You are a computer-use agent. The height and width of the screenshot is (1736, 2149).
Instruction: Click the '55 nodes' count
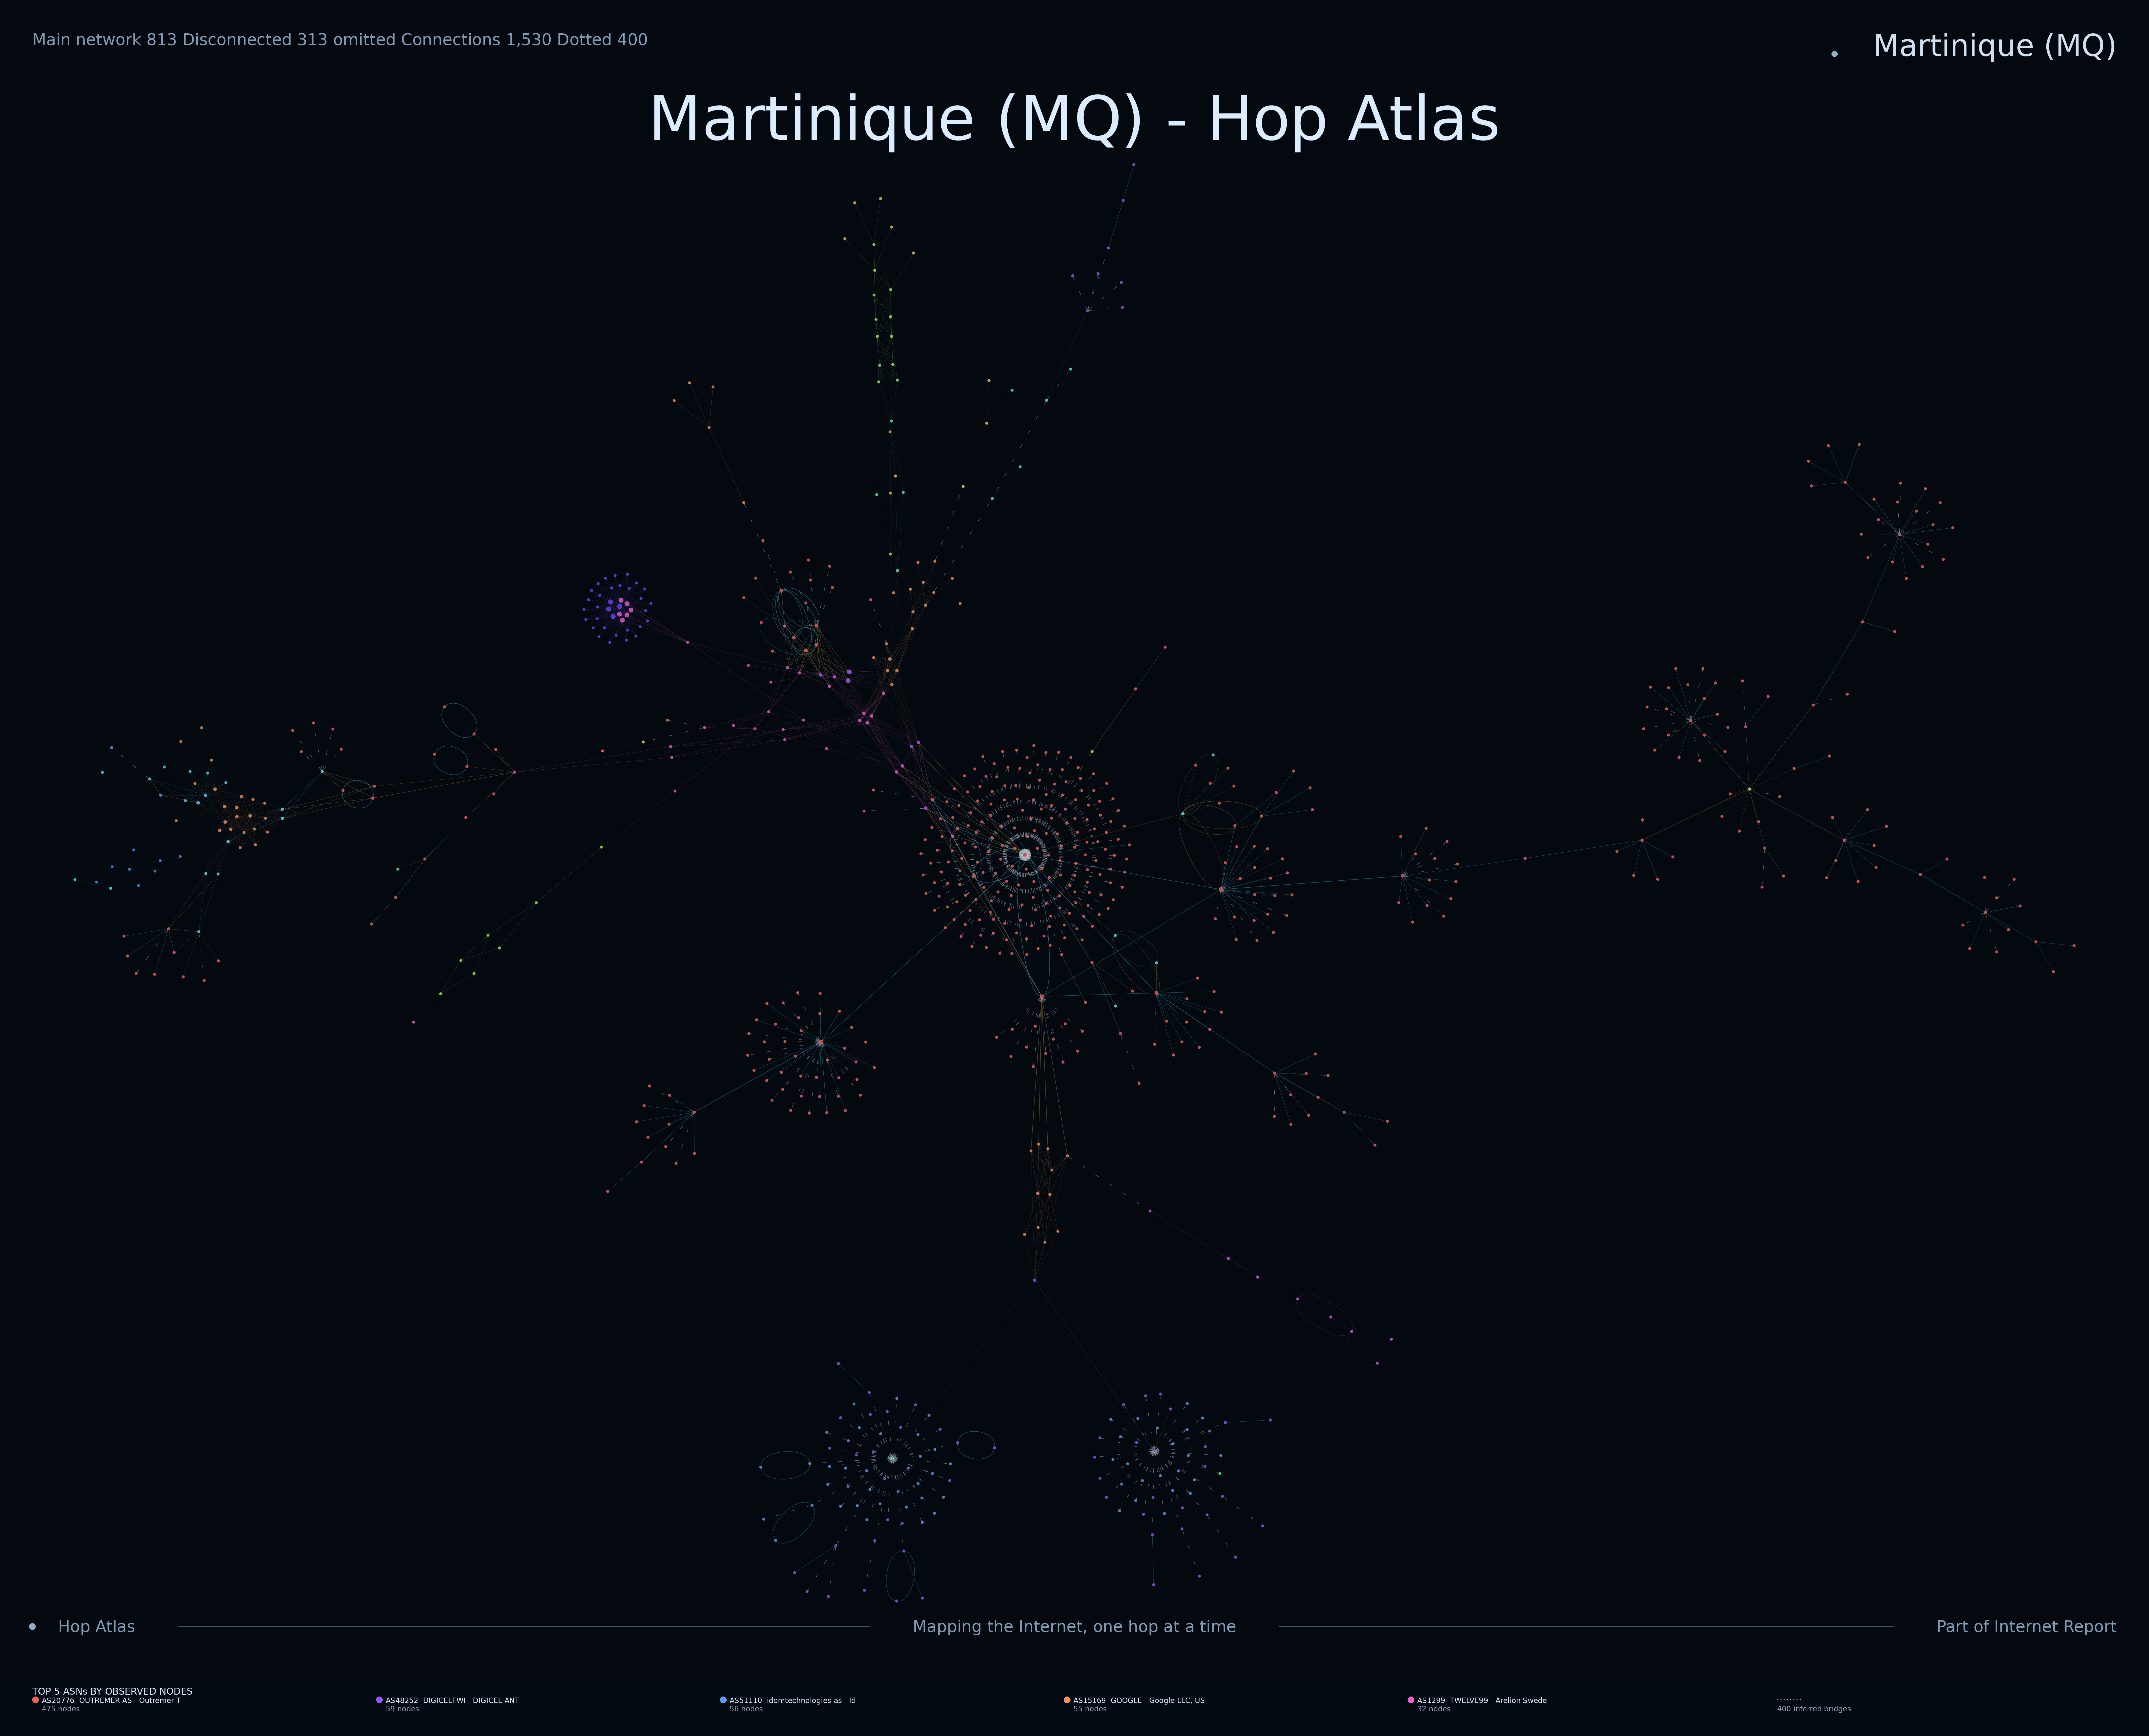(1090, 1709)
